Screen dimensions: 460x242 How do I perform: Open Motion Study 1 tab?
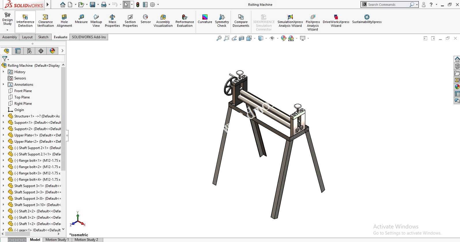[x=57, y=240]
